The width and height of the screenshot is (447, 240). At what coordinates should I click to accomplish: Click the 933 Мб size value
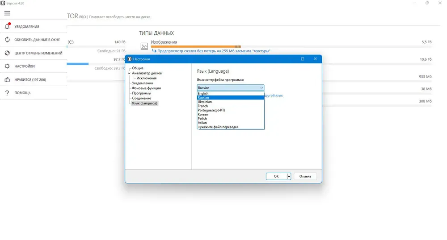pos(426,77)
